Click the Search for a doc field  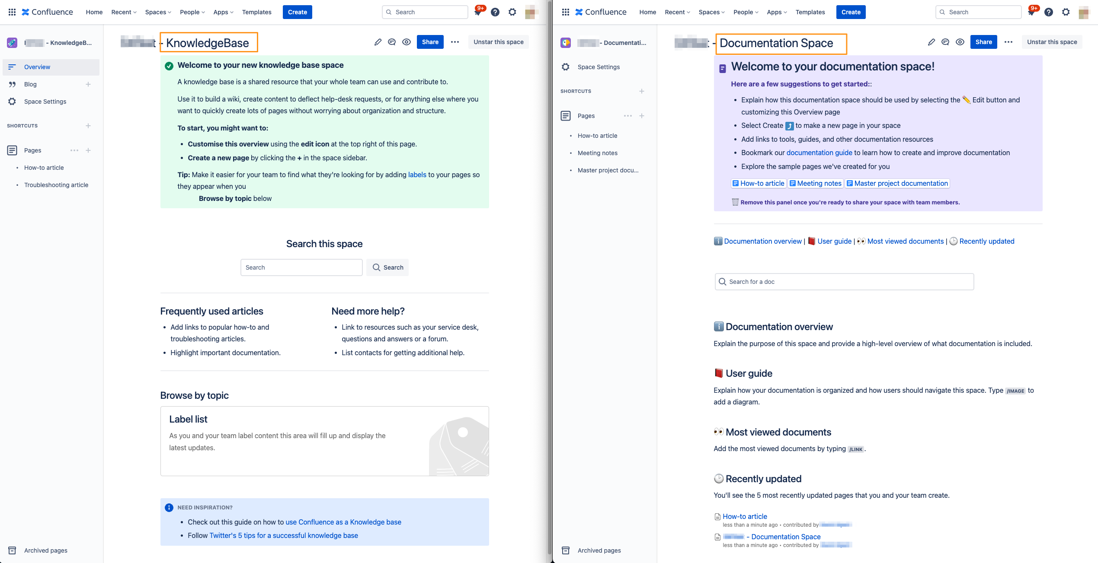[x=844, y=282]
